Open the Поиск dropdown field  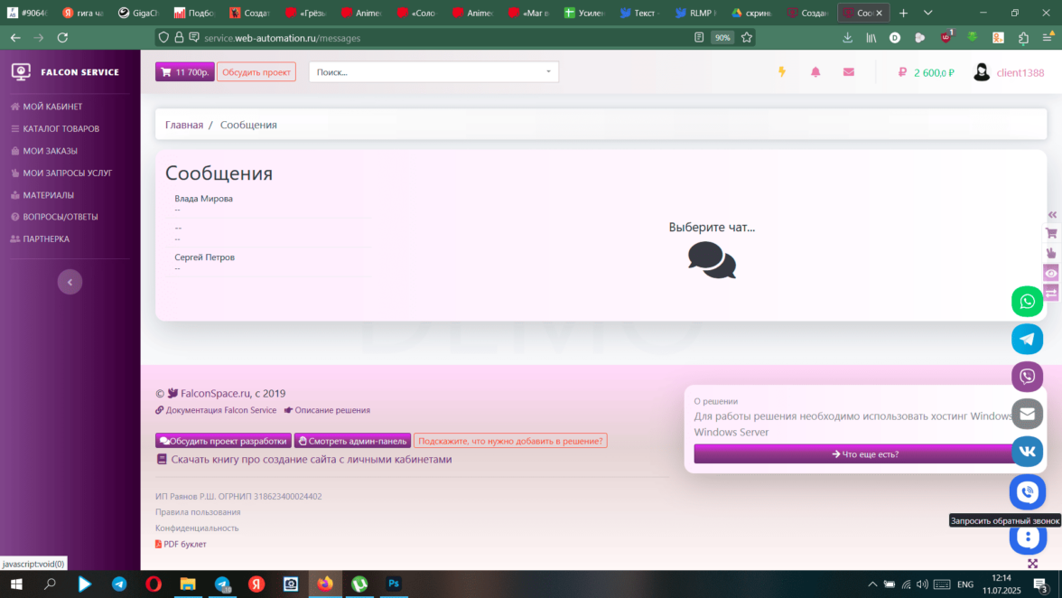[x=433, y=71]
